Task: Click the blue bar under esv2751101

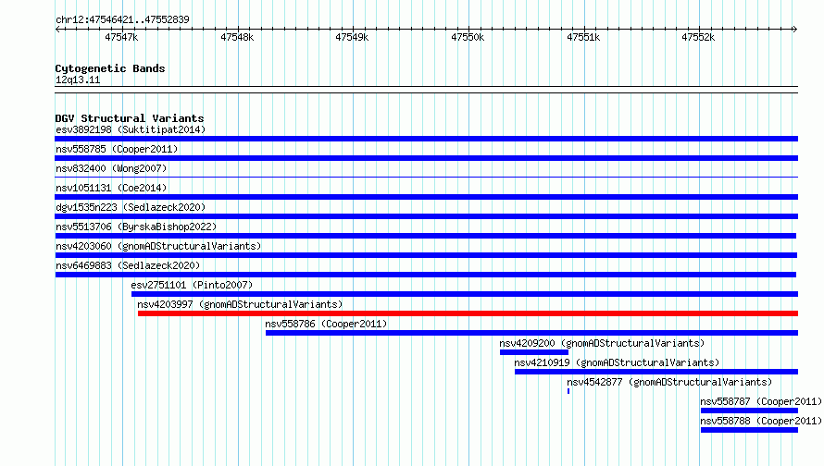Action: pos(465,294)
